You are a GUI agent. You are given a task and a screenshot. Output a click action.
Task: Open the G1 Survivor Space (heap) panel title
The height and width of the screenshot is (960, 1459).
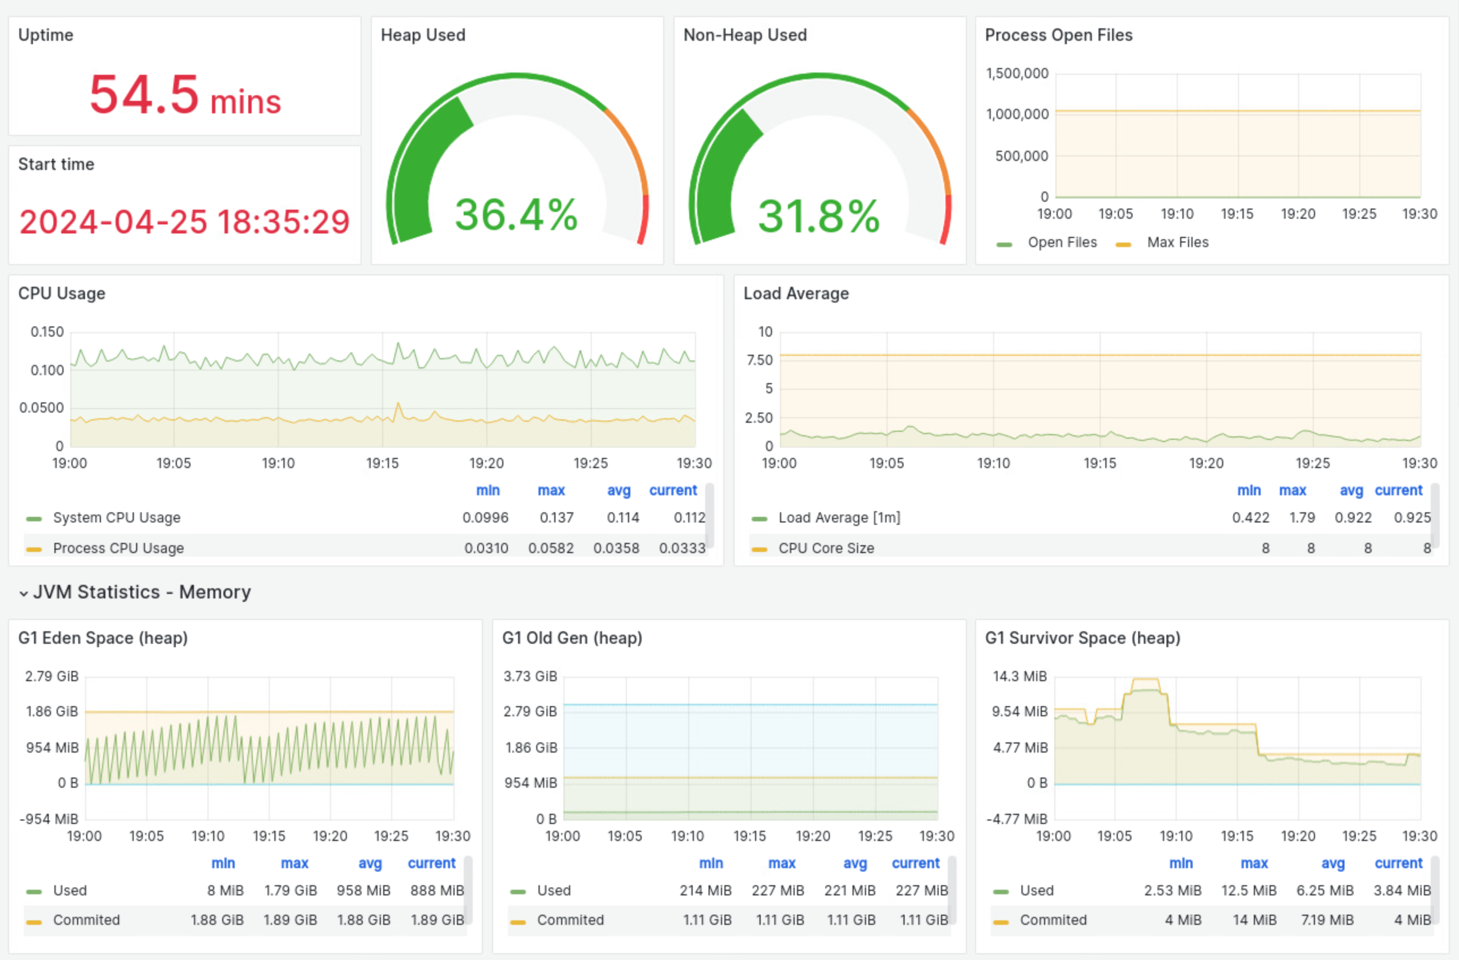[1083, 638]
